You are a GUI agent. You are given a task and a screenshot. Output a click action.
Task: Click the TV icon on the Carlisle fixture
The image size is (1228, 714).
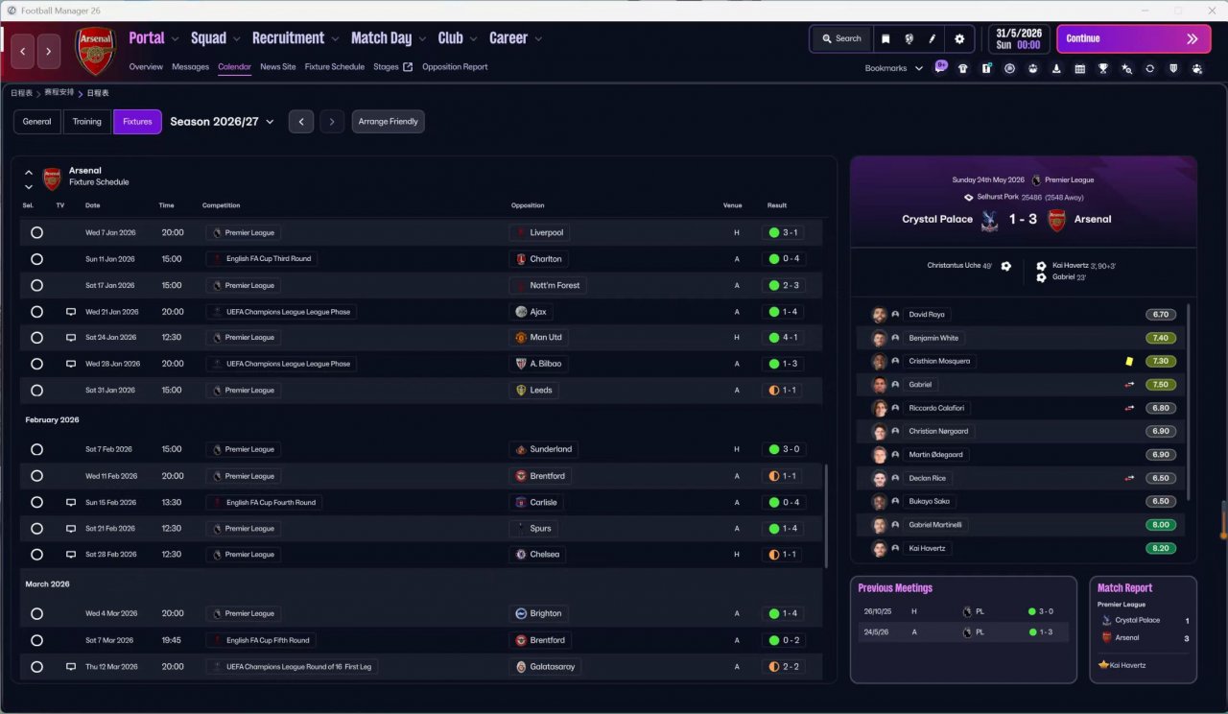(x=70, y=503)
